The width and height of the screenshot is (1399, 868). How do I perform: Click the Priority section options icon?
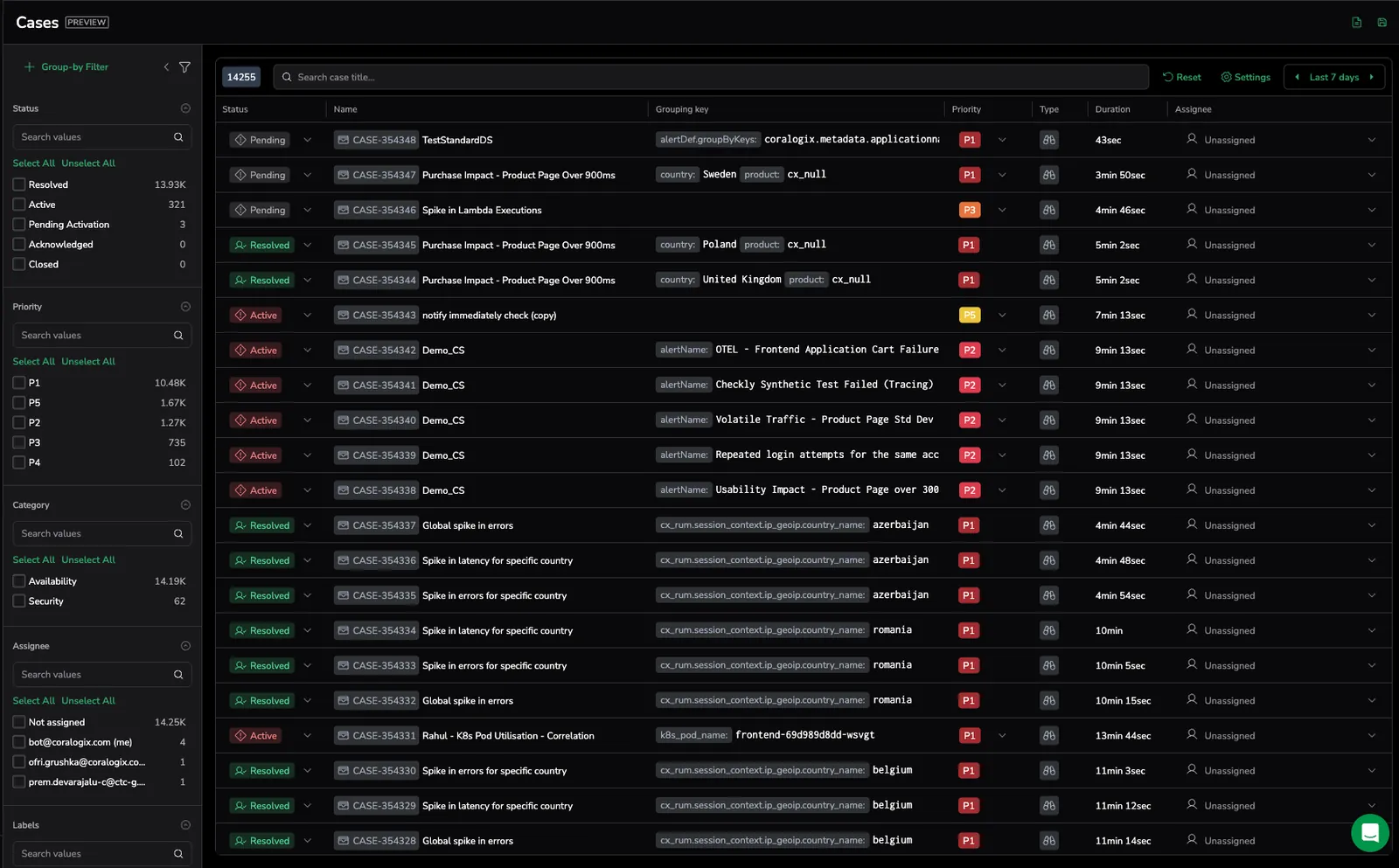[x=185, y=307]
